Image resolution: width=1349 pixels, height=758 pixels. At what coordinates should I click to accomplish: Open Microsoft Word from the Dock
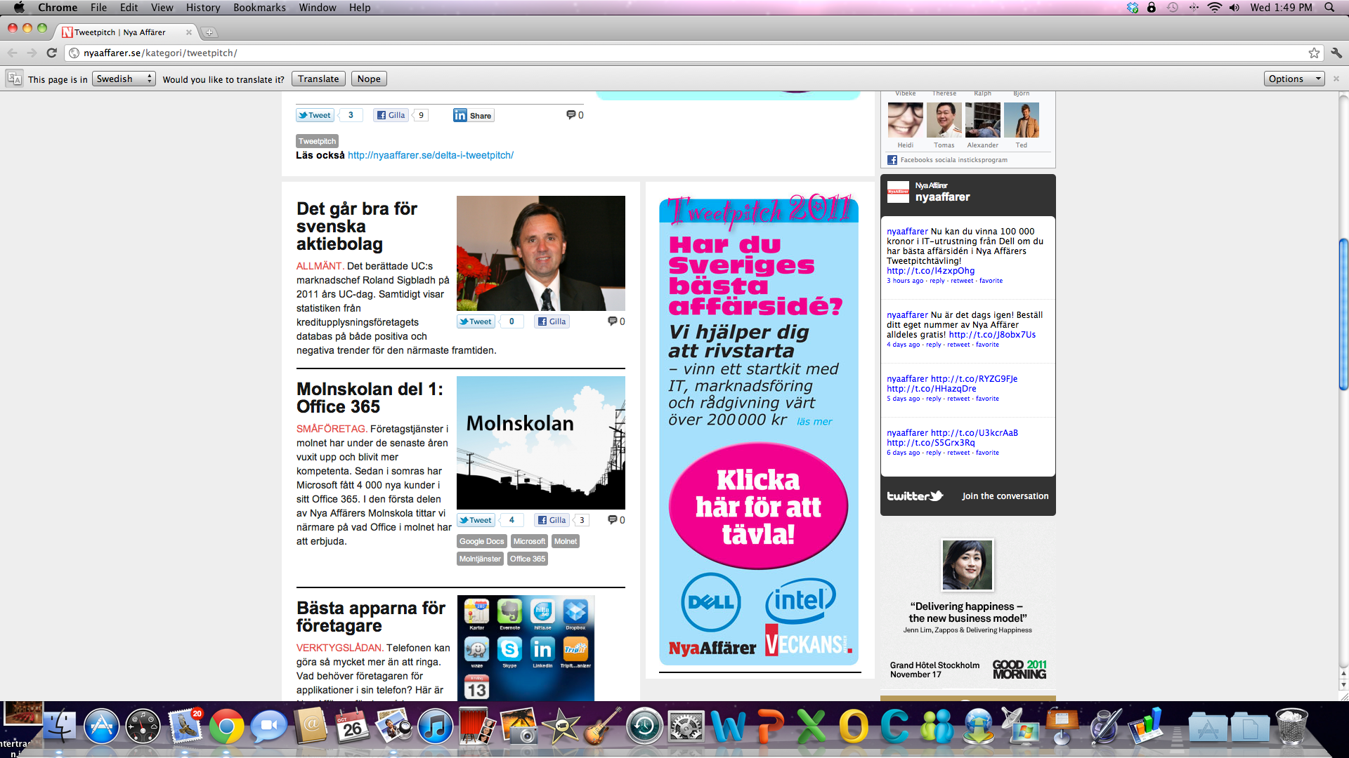(728, 726)
